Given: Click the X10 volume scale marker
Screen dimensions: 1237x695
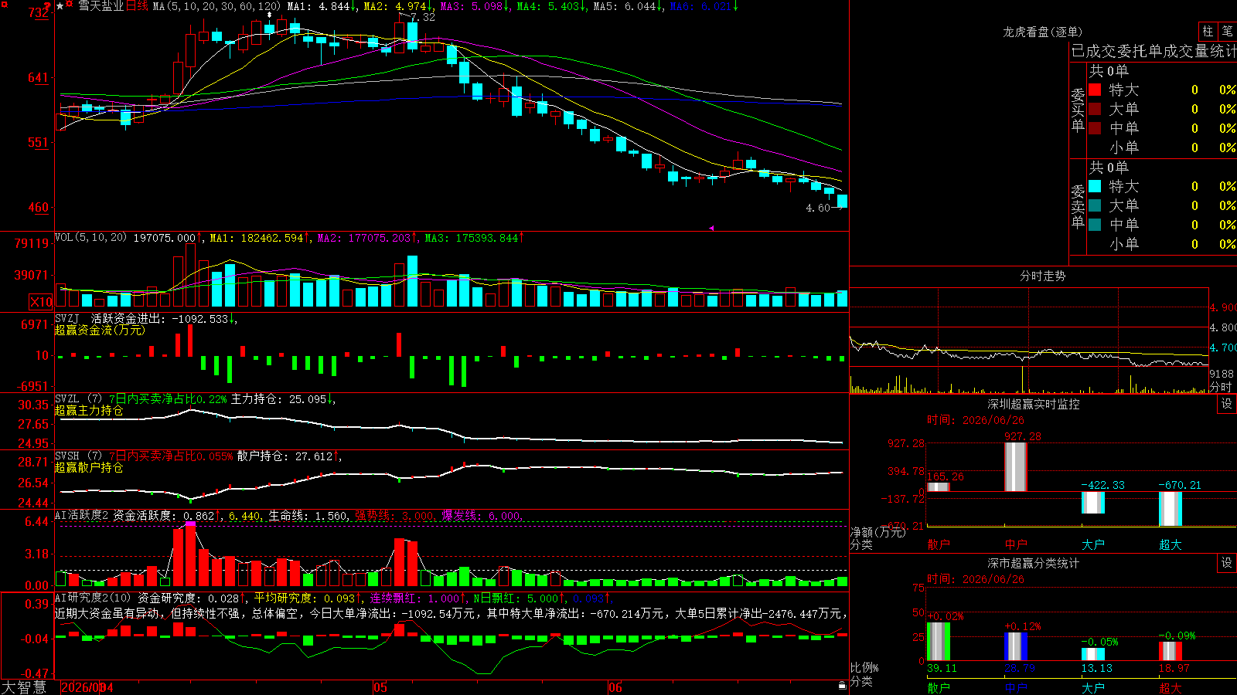Looking at the screenshot, I should pyautogui.click(x=41, y=302).
